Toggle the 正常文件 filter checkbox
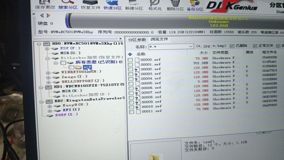This screenshot has height=160, width=284. click(255, 46)
